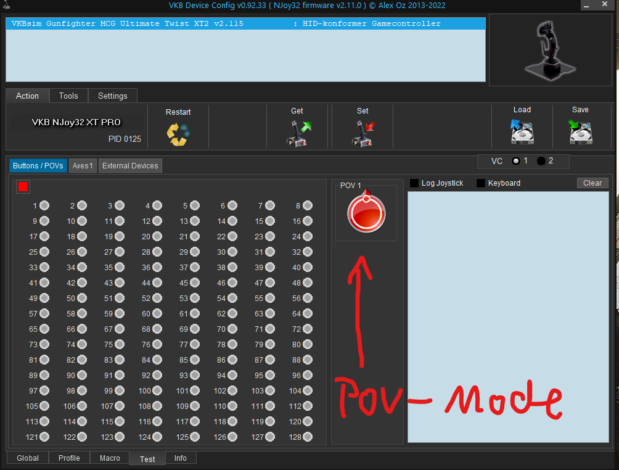Screen dimensions: 619x470
Task: Switch to the Axes1 tab
Action: tap(83, 165)
